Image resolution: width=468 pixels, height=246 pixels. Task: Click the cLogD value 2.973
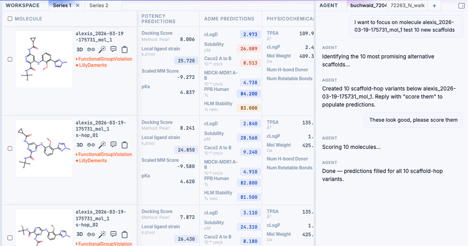(x=250, y=34)
